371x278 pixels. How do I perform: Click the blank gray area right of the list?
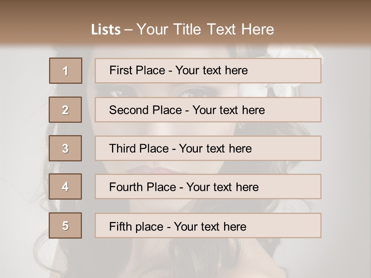(x=346, y=154)
